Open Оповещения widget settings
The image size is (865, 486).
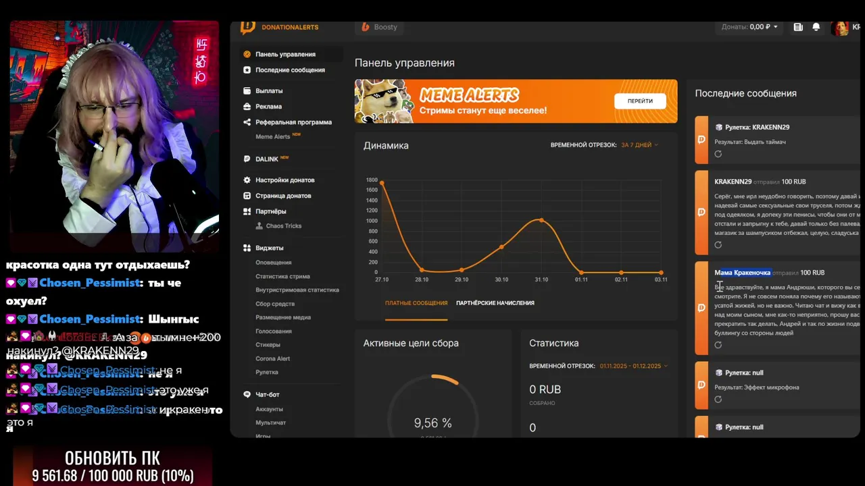point(274,263)
